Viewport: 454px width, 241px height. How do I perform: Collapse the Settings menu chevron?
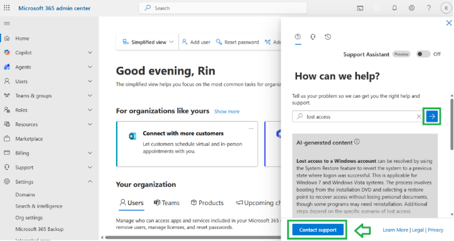(x=90, y=182)
